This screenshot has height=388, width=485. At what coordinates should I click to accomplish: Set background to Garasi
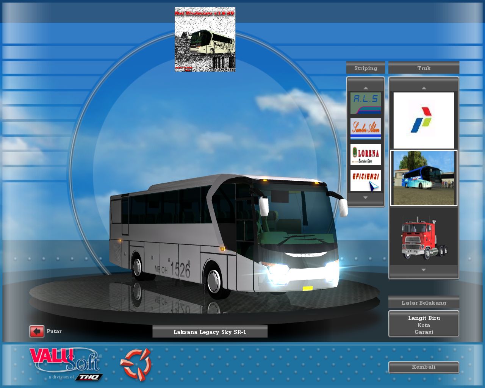[424, 332]
